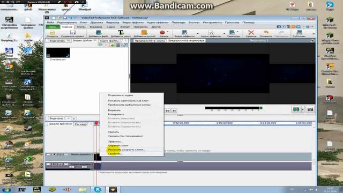Choose Приблизить выбранные клипы
343x193 pixels.
click(129, 105)
